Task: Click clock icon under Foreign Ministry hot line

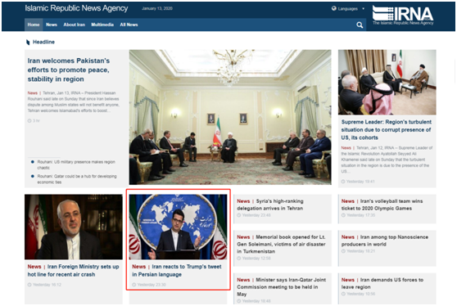Action: [x=29, y=285]
